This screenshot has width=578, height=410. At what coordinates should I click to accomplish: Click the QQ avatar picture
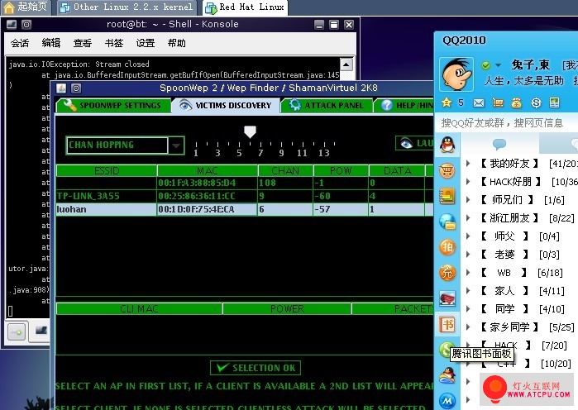[x=456, y=74]
